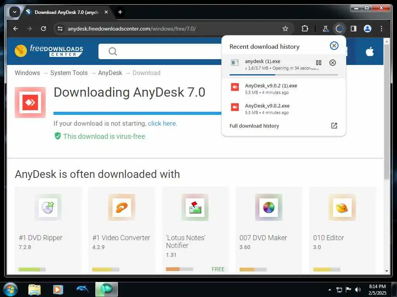The image size is (397, 297).
Task: Click the page scrollbar down arrow
Action: 387,271
